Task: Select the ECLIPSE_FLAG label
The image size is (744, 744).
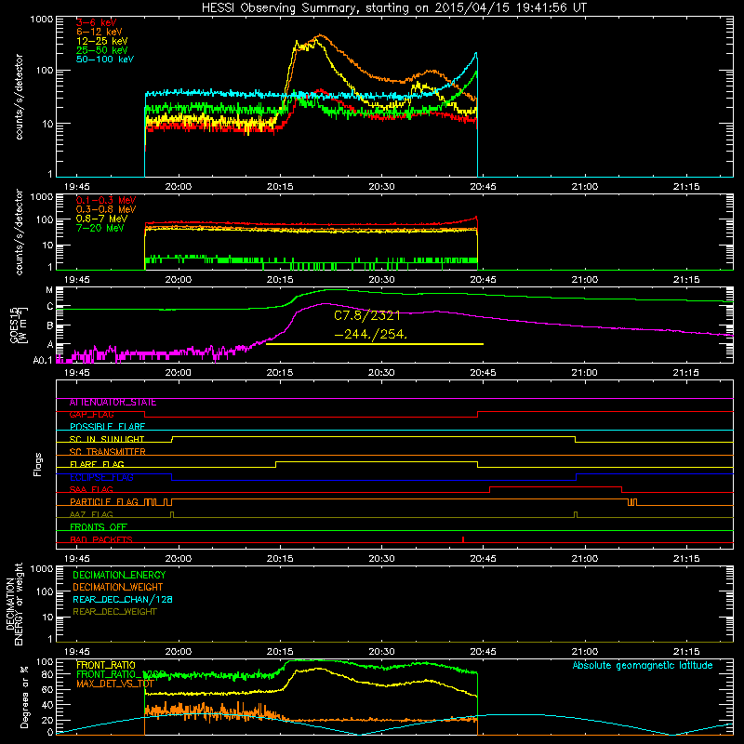Action: (x=101, y=477)
